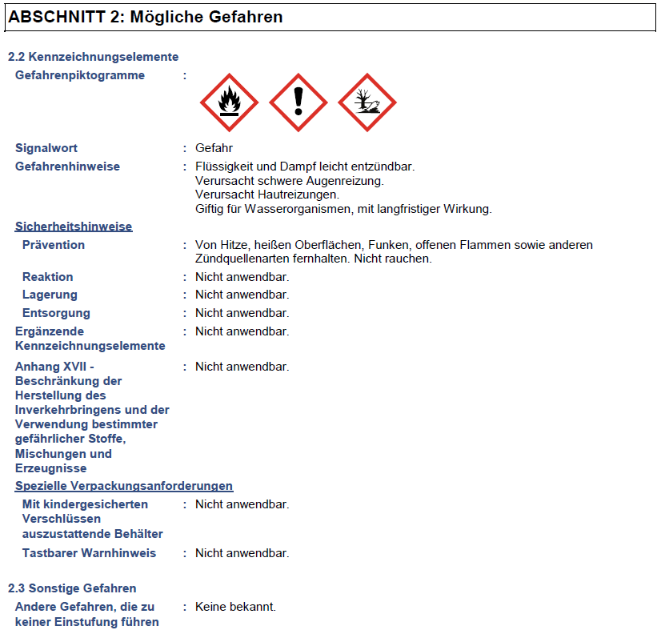Select the signal word 'Gefahr'
661x630 pixels.
pyautogui.click(x=214, y=148)
